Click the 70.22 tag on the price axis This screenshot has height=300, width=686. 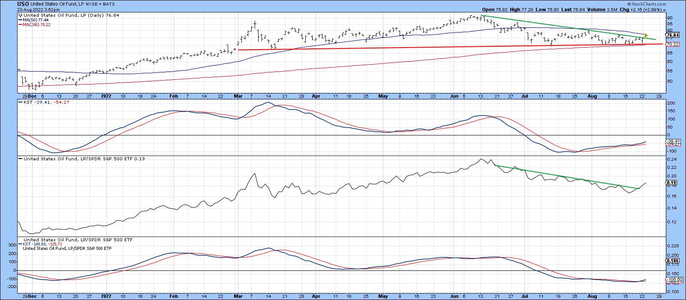point(673,44)
